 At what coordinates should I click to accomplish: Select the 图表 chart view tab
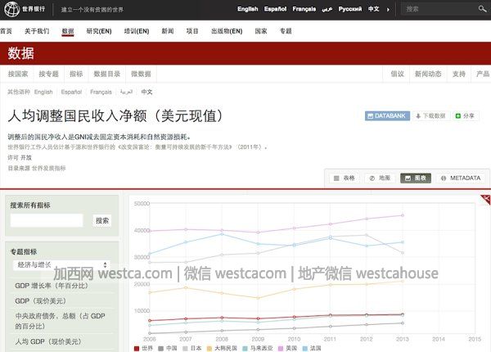pyautogui.click(x=416, y=178)
